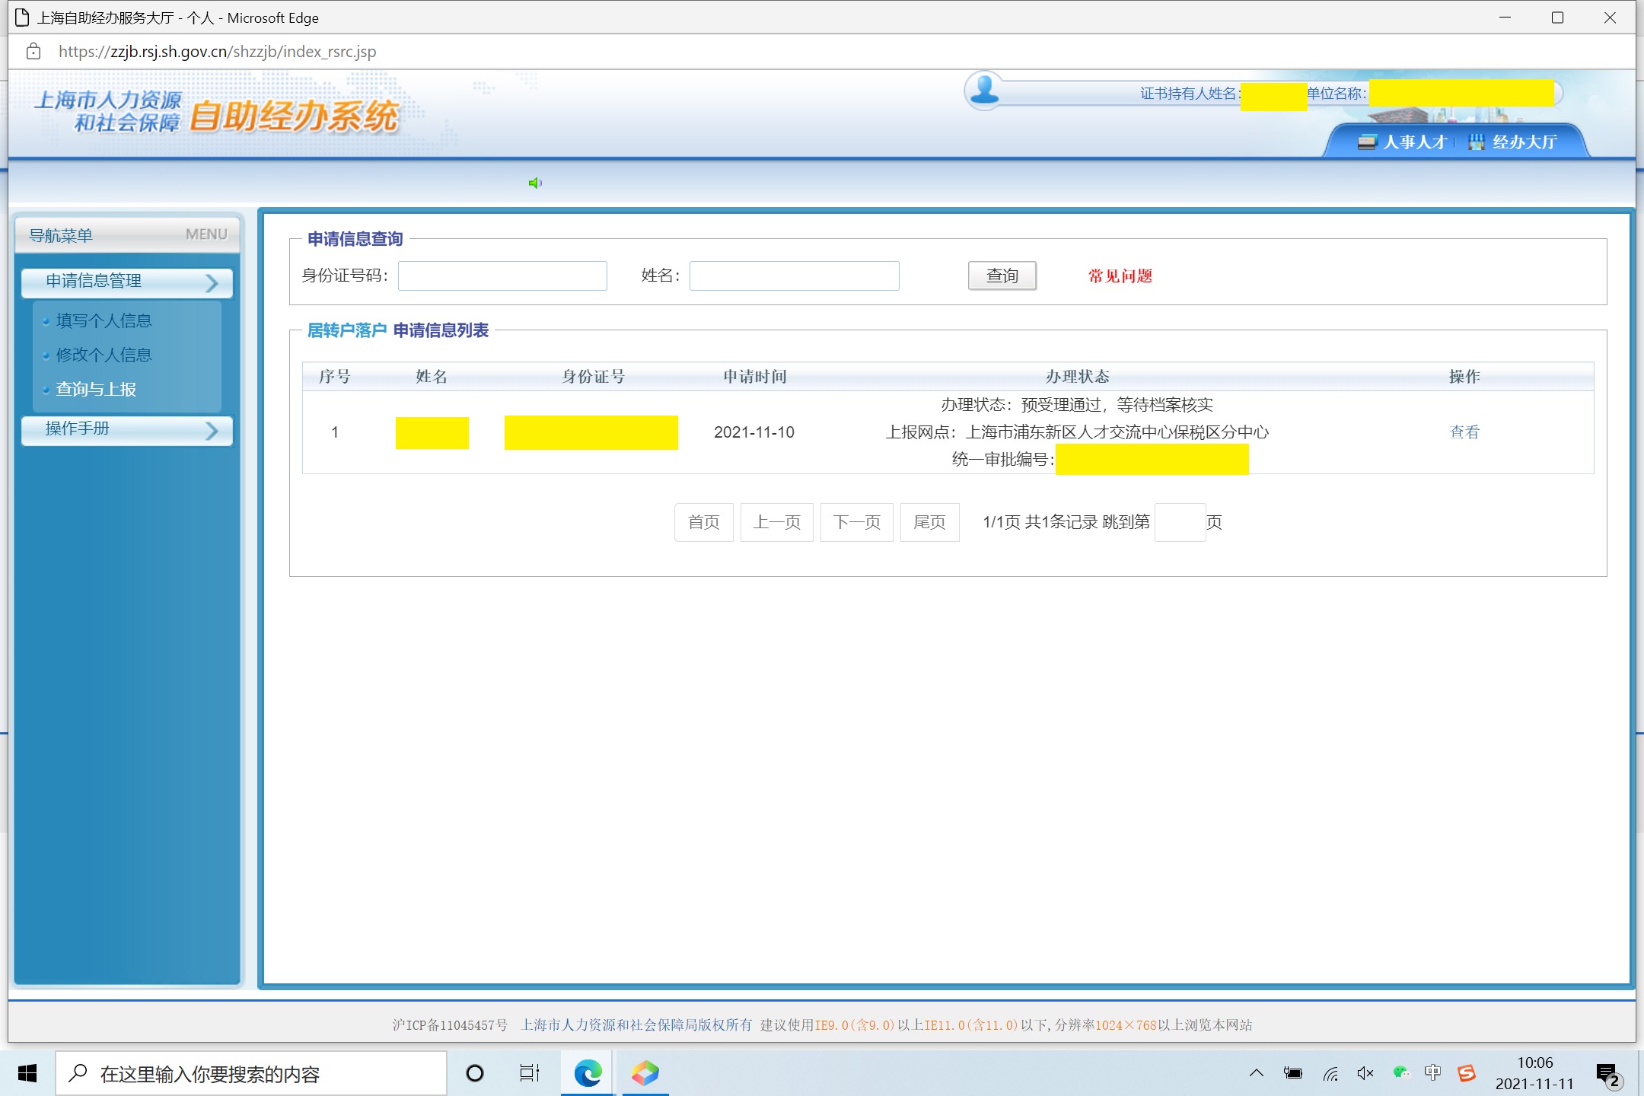Screen dimensions: 1644x1096
Task: Go to 首页 pagination button
Action: [703, 522]
